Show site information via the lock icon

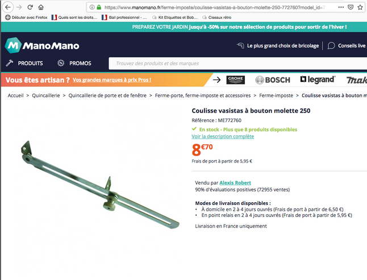(x=99, y=7)
